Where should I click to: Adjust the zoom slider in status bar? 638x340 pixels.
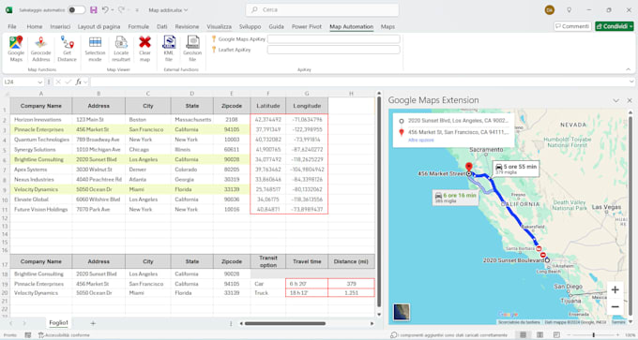point(593,334)
